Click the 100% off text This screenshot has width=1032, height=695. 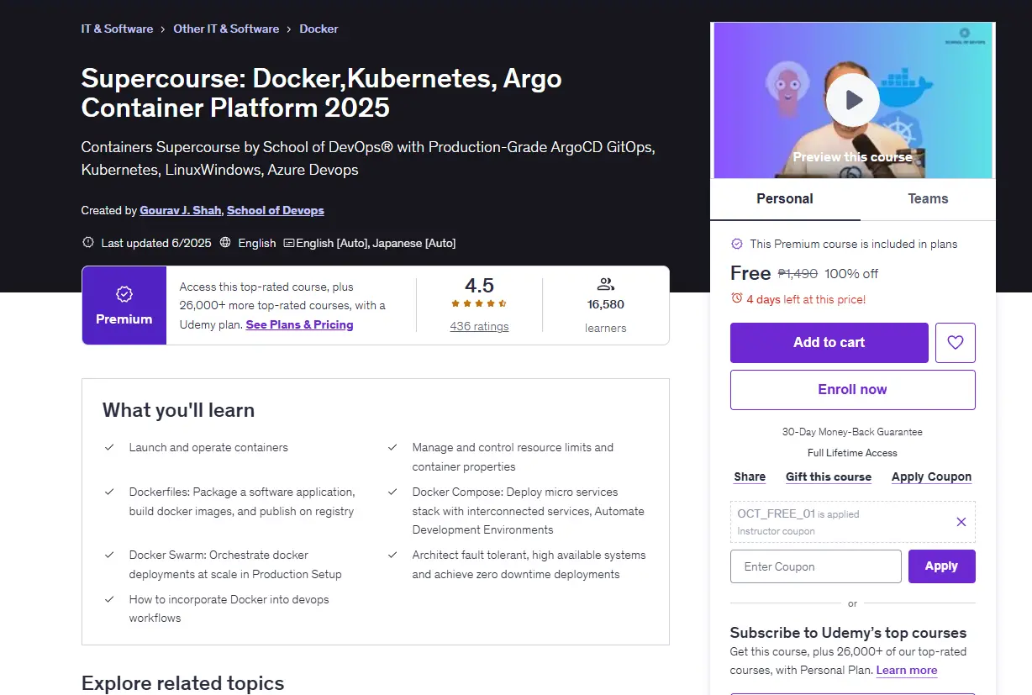(x=851, y=273)
